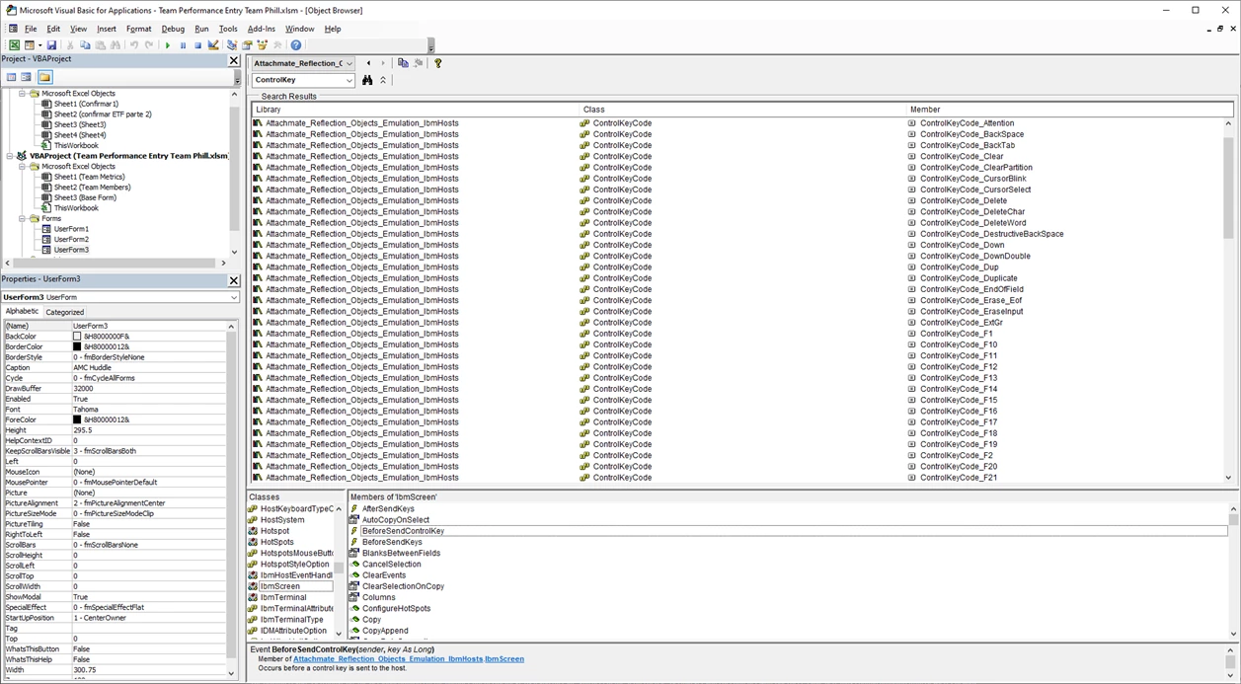Click the Find binoculars icon in standard toolbar
The width and height of the screenshot is (1241, 684).
click(x=115, y=45)
